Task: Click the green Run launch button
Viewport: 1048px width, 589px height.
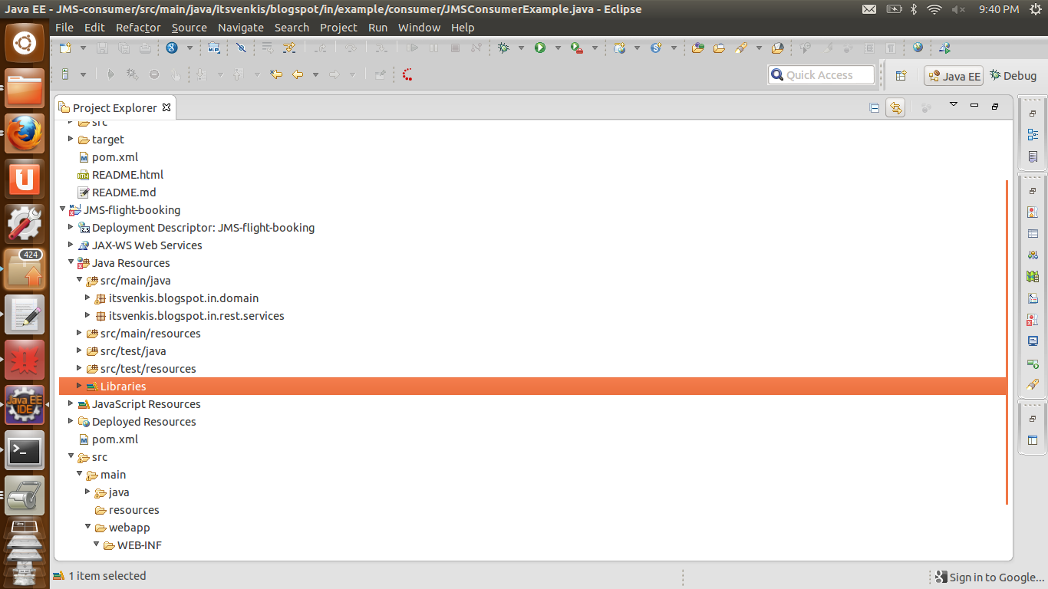Action: pos(540,48)
